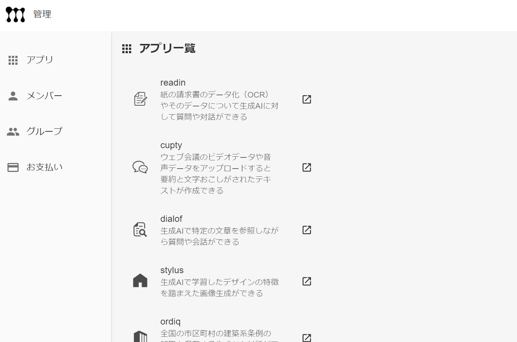Click the dialof document search app icon
Image resolution: width=517 pixels, height=342 pixels.
[140, 230]
